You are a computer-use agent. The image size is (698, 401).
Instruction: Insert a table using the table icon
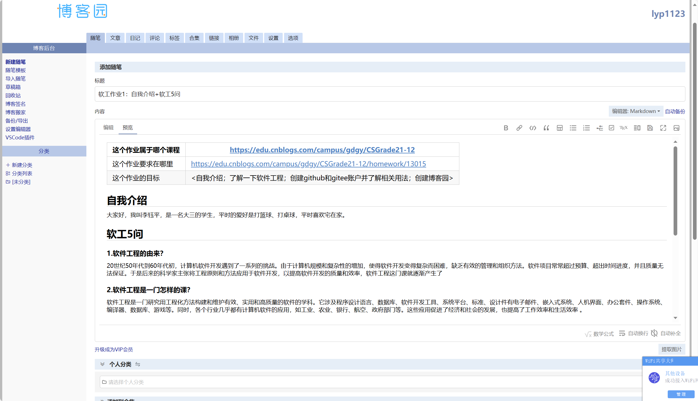click(x=559, y=128)
